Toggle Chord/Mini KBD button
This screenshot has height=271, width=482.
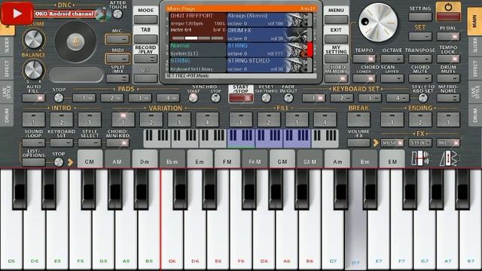point(117,143)
